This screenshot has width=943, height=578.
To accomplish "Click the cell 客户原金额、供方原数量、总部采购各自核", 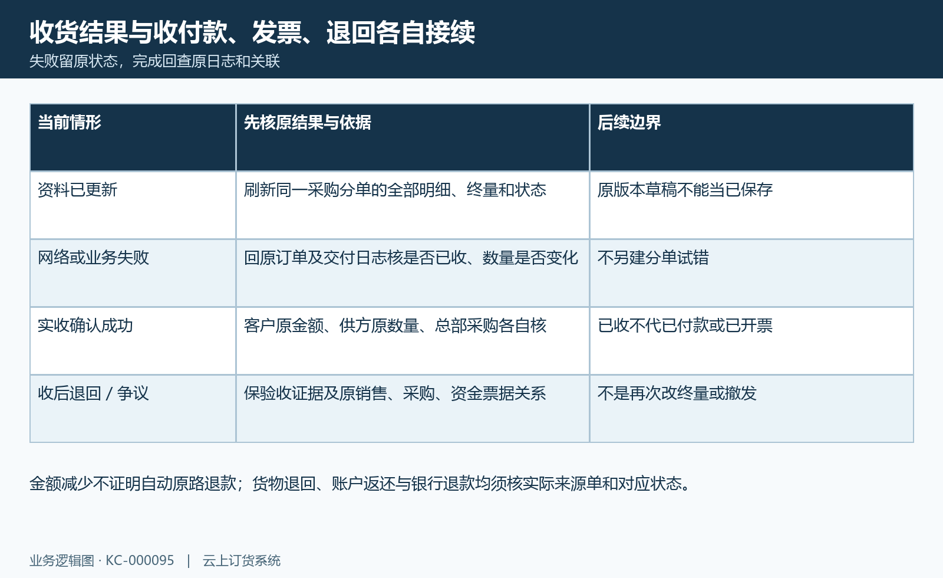I will [x=413, y=341].
